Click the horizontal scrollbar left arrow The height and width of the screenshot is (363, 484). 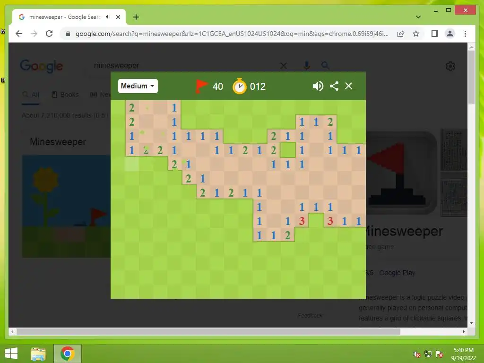[x=12, y=331]
